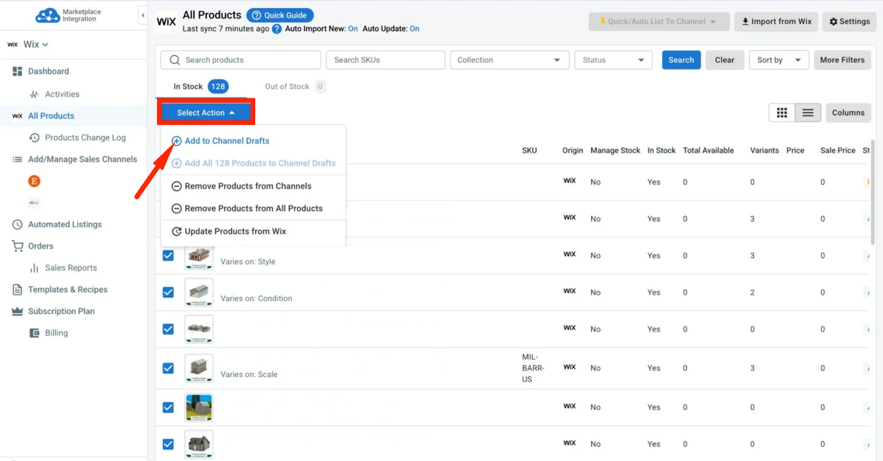
Task: Focus the Search products field
Action: 241,60
